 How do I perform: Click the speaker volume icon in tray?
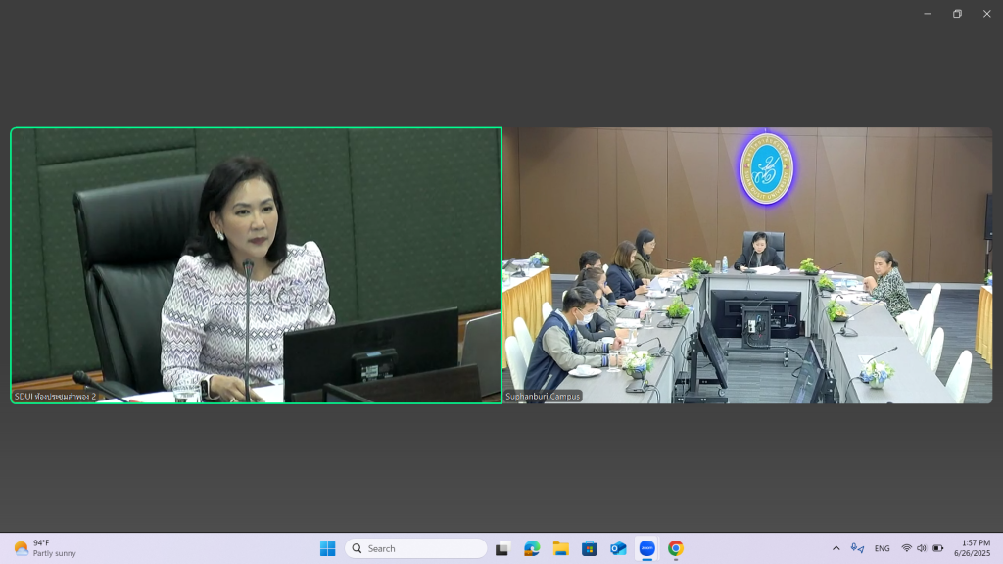(922, 548)
